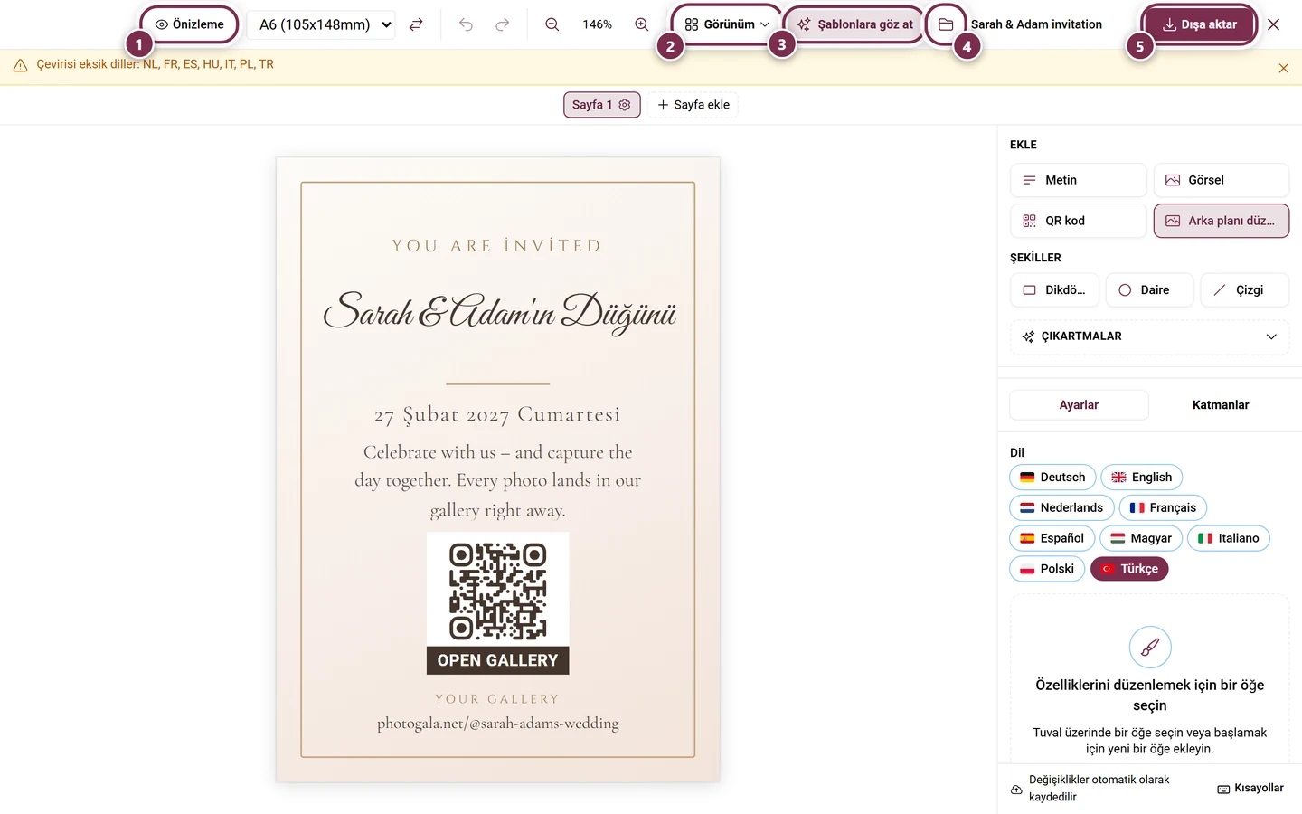The image size is (1302, 814).
Task: Open the Görünüm view dropdown
Action: point(727,24)
